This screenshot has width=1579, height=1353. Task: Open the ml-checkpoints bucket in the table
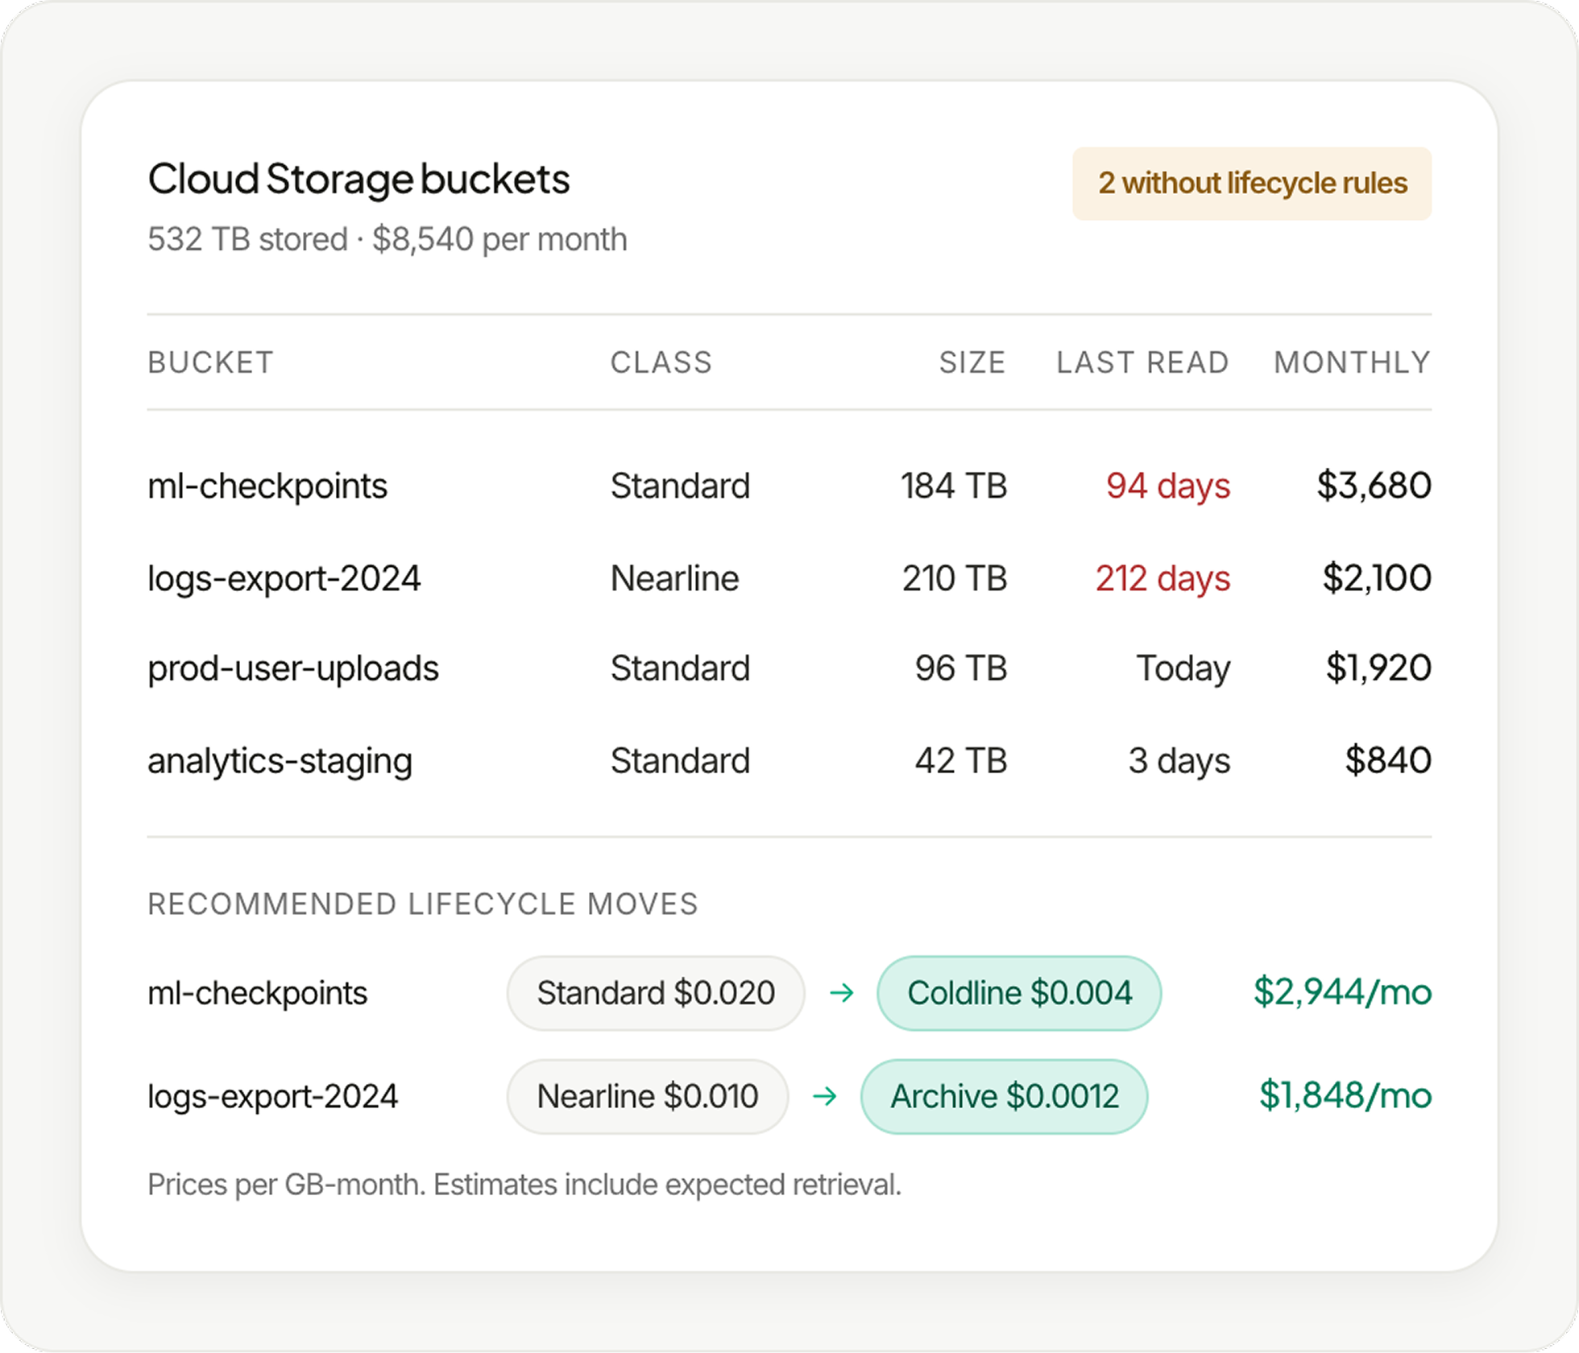pyautogui.click(x=267, y=486)
